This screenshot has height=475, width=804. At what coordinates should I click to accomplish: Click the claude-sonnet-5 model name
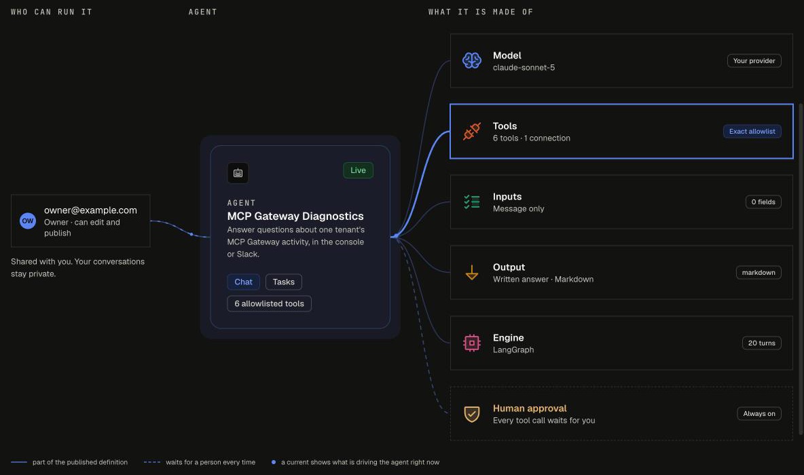pos(524,68)
